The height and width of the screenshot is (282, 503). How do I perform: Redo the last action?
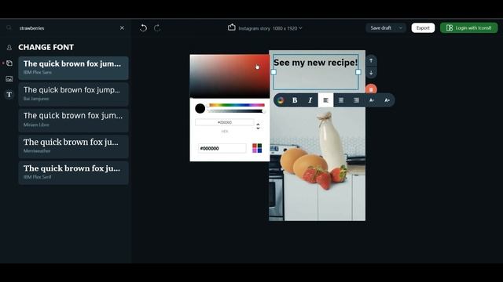[157, 28]
